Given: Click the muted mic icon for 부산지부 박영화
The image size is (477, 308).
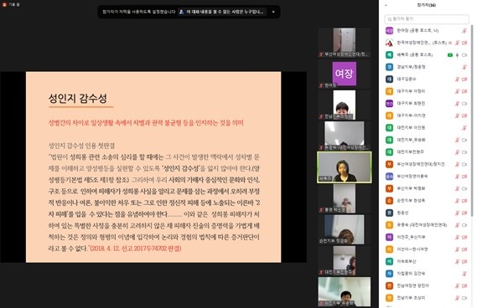Looking at the screenshot, I should [457, 188].
